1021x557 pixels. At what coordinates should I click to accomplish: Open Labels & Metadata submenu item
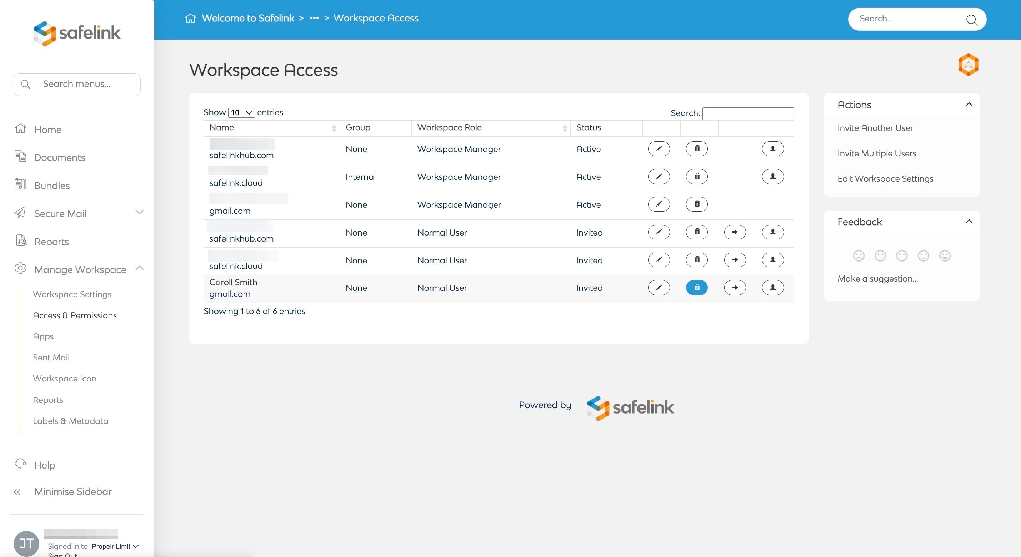point(71,421)
